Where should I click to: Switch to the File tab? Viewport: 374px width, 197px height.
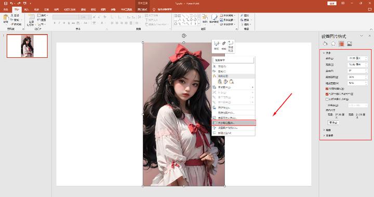[x=6, y=9]
